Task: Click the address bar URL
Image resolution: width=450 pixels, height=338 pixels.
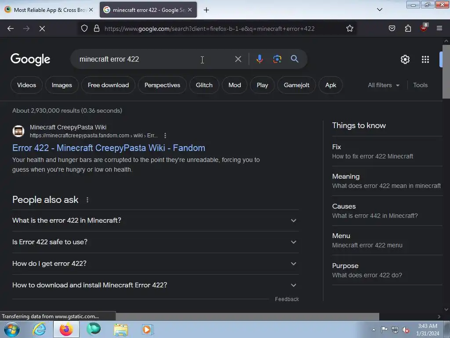Action: click(210, 29)
